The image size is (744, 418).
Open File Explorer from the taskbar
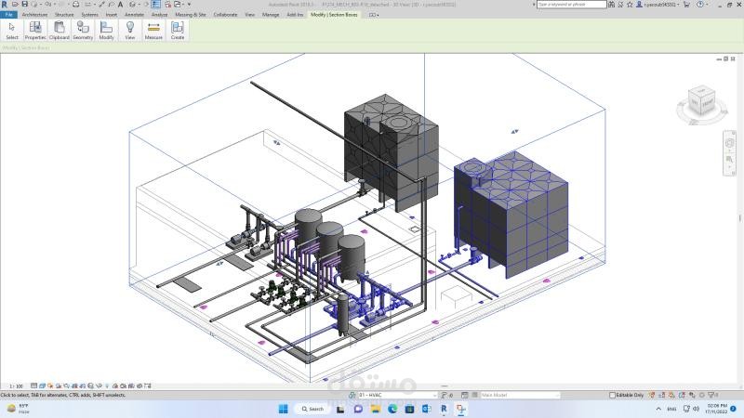tap(376, 409)
